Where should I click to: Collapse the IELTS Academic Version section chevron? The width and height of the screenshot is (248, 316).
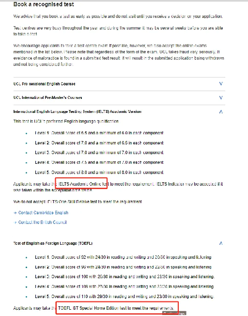click(221, 111)
